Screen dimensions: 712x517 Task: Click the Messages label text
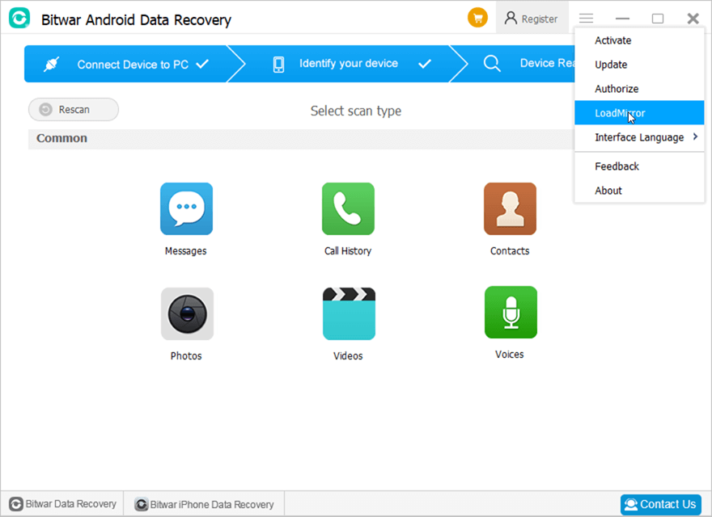point(186,251)
